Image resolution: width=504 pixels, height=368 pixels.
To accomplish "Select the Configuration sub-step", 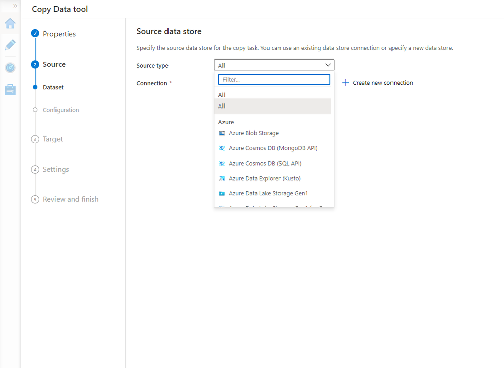I will pyautogui.click(x=61, y=110).
